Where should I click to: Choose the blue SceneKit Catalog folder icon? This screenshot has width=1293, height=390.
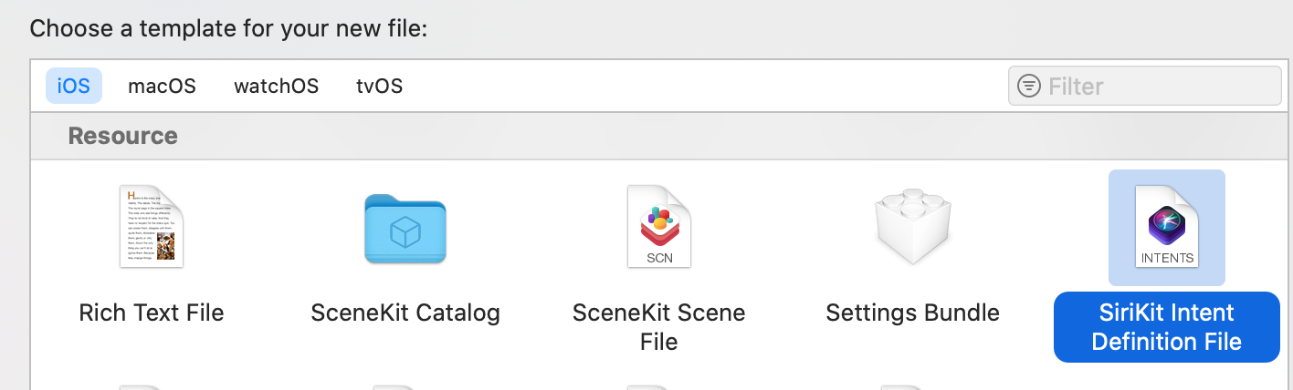[x=405, y=230]
